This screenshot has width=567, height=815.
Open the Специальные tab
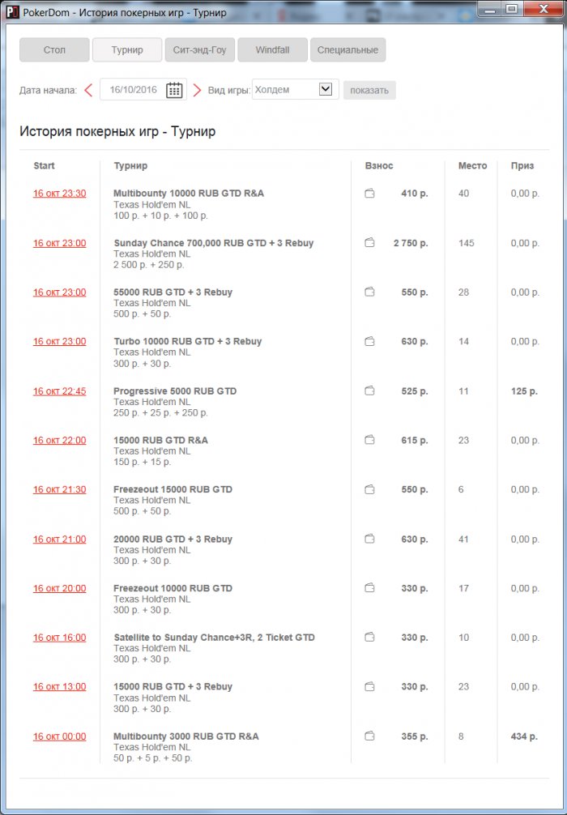point(347,50)
